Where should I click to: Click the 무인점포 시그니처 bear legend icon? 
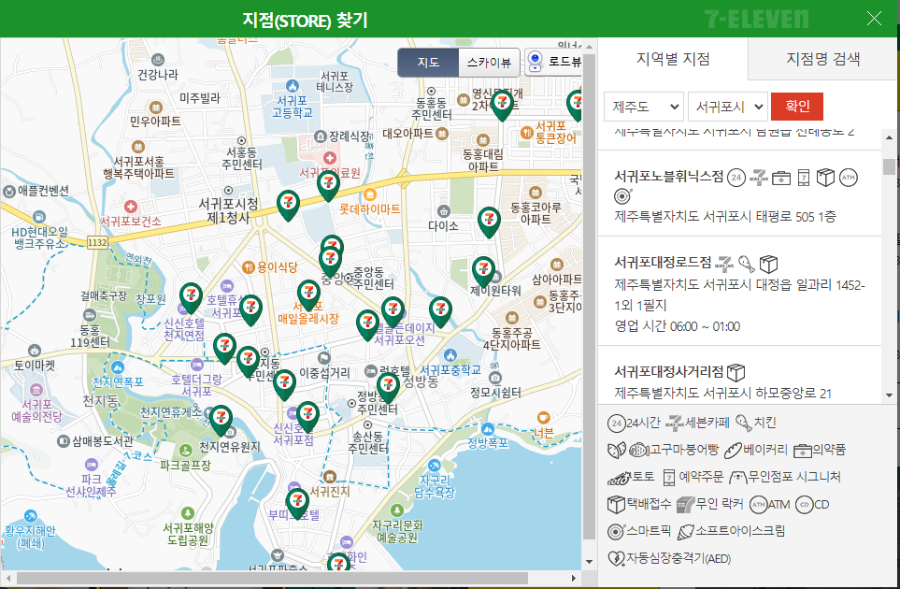pos(738,478)
